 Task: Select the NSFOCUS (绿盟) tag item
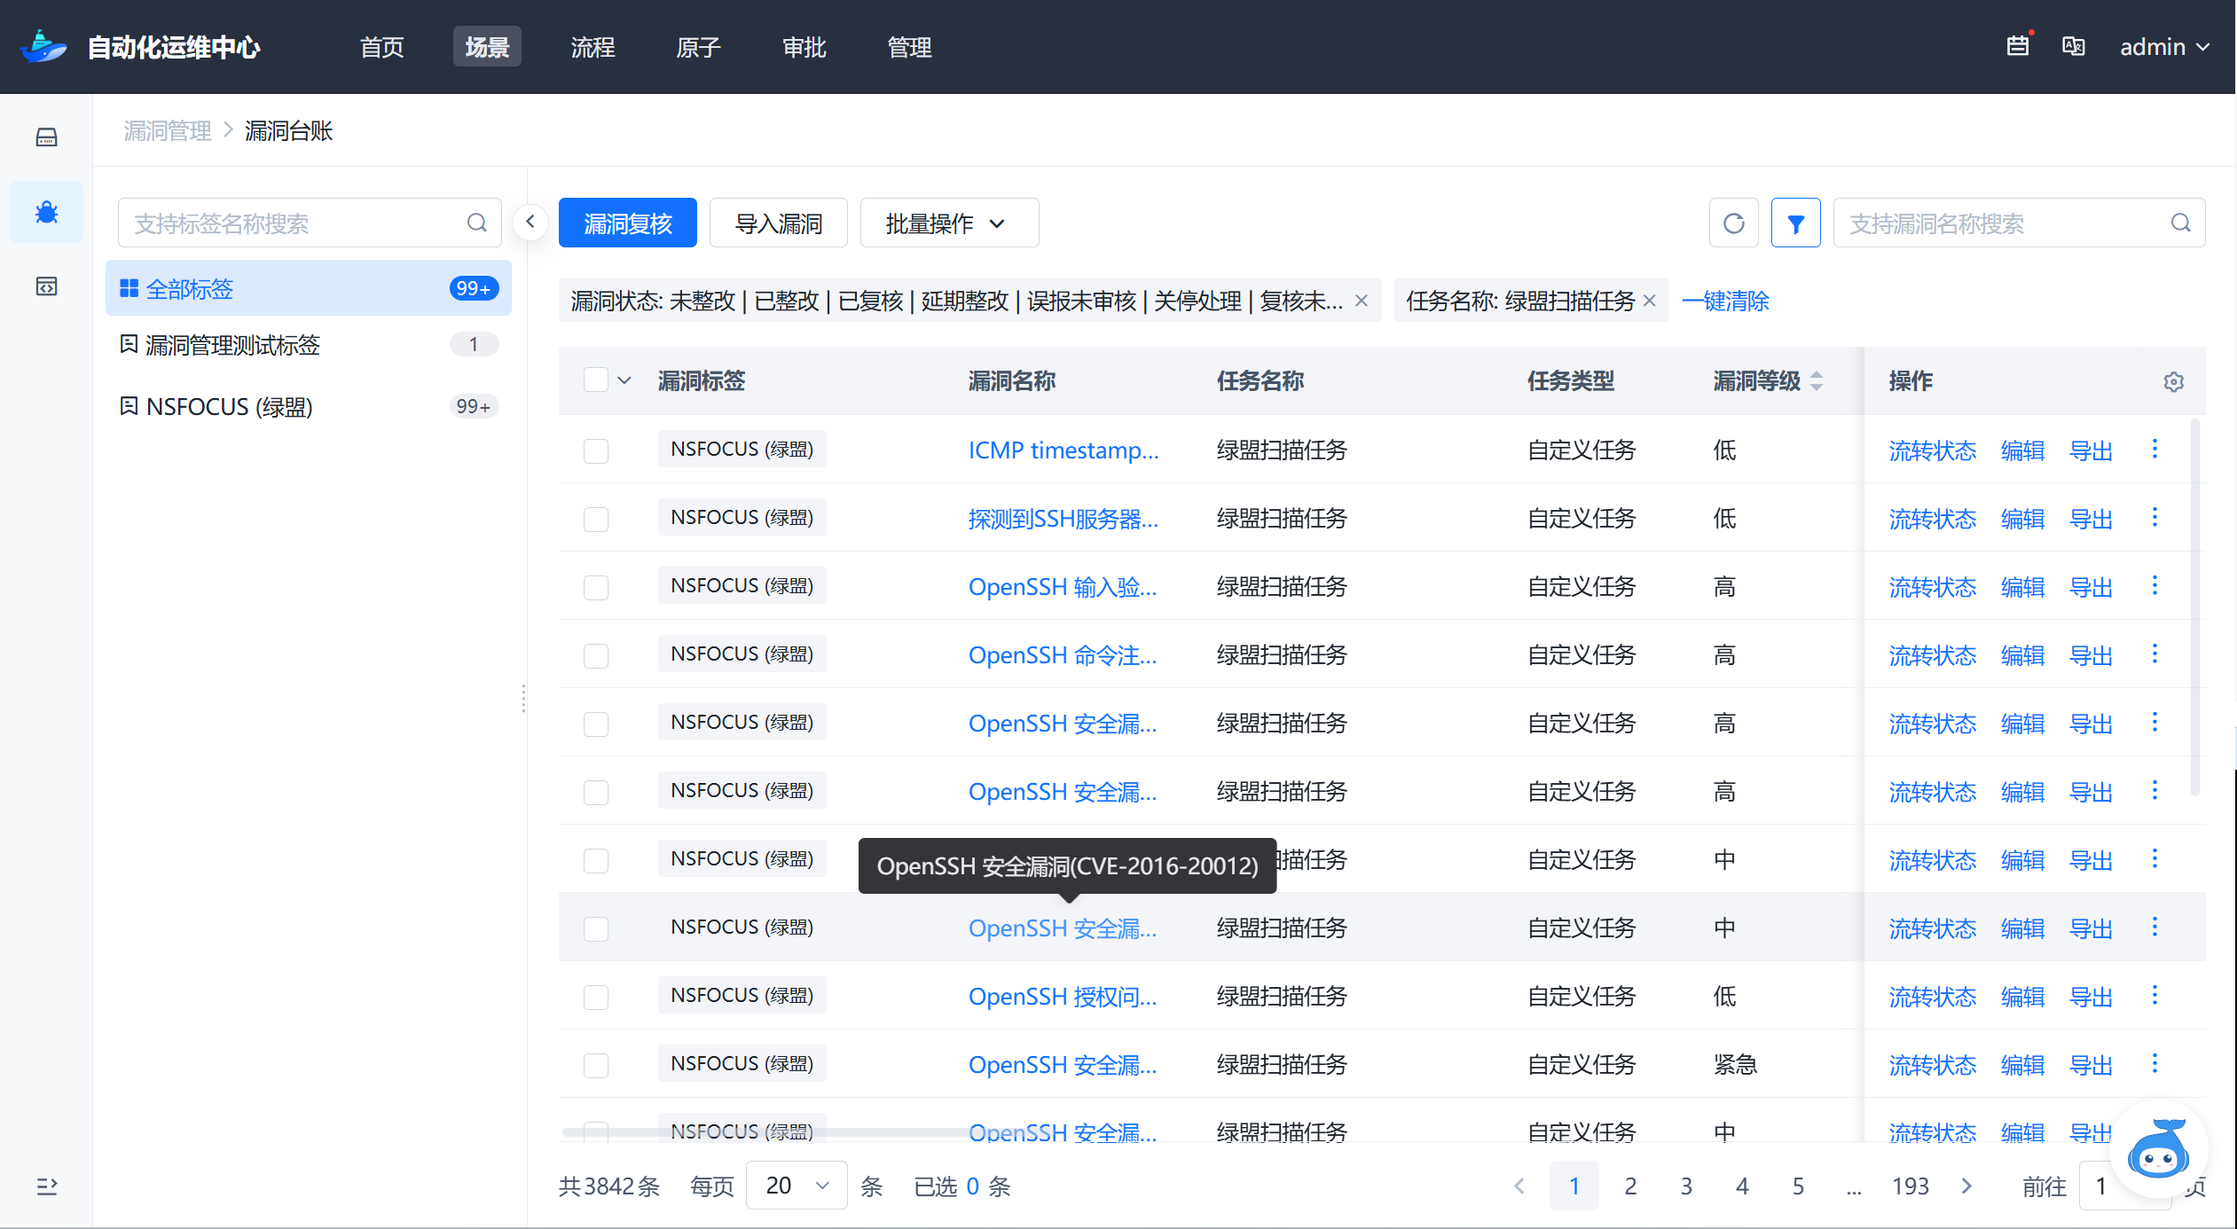(x=309, y=406)
